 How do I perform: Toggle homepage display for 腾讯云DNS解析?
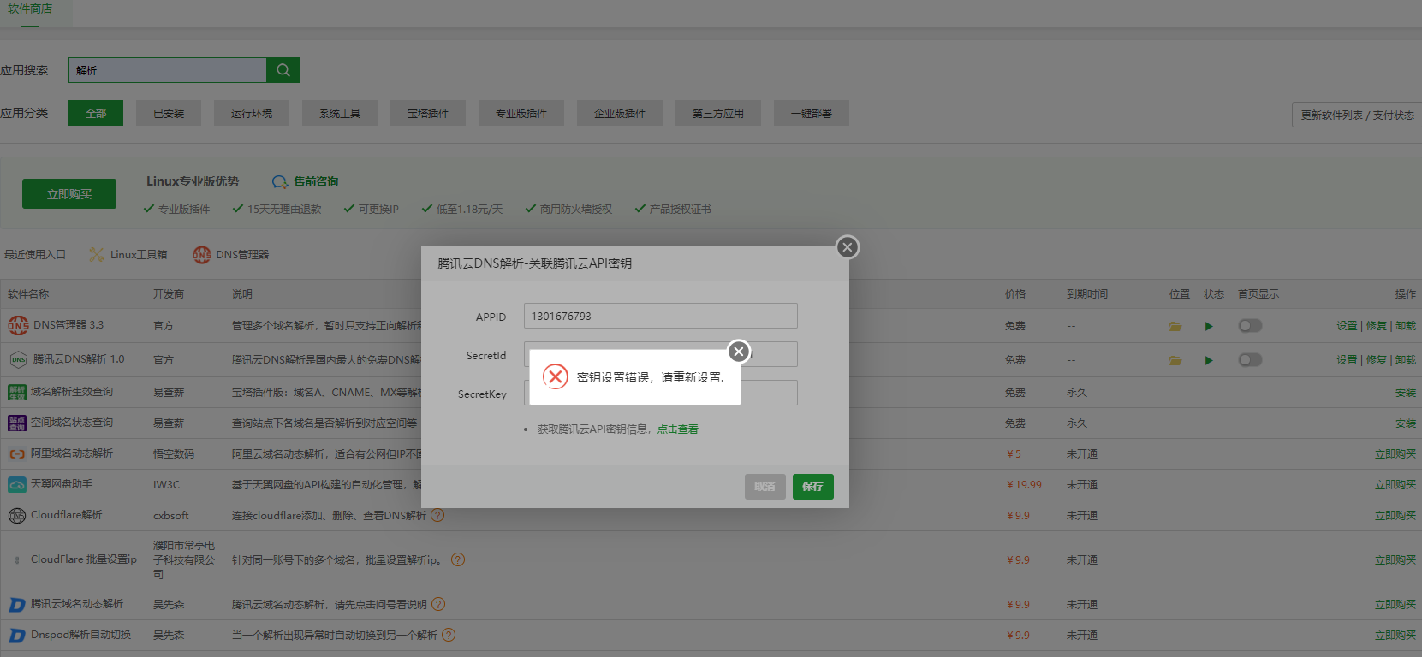coord(1250,360)
